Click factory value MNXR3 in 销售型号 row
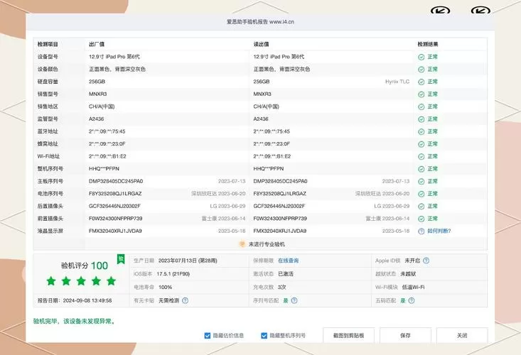The height and width of the screenshot is (355, 521). click(x=97, y=94)
